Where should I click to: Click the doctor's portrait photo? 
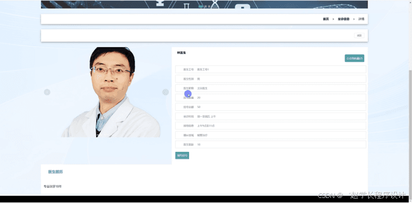111,92
